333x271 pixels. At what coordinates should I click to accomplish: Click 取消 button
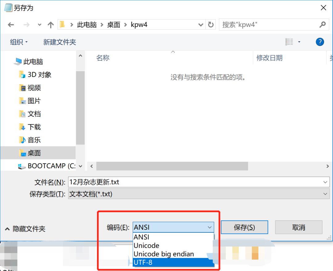click(298, 227)
